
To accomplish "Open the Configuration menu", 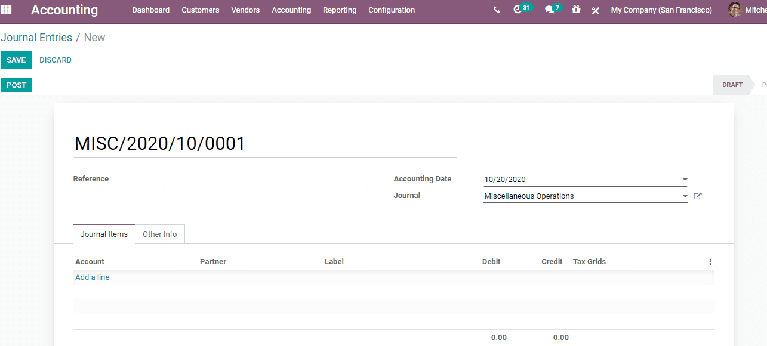I will pos(391,10).
